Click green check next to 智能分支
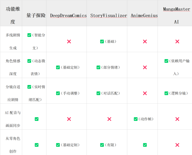 [x=29, y=35]
